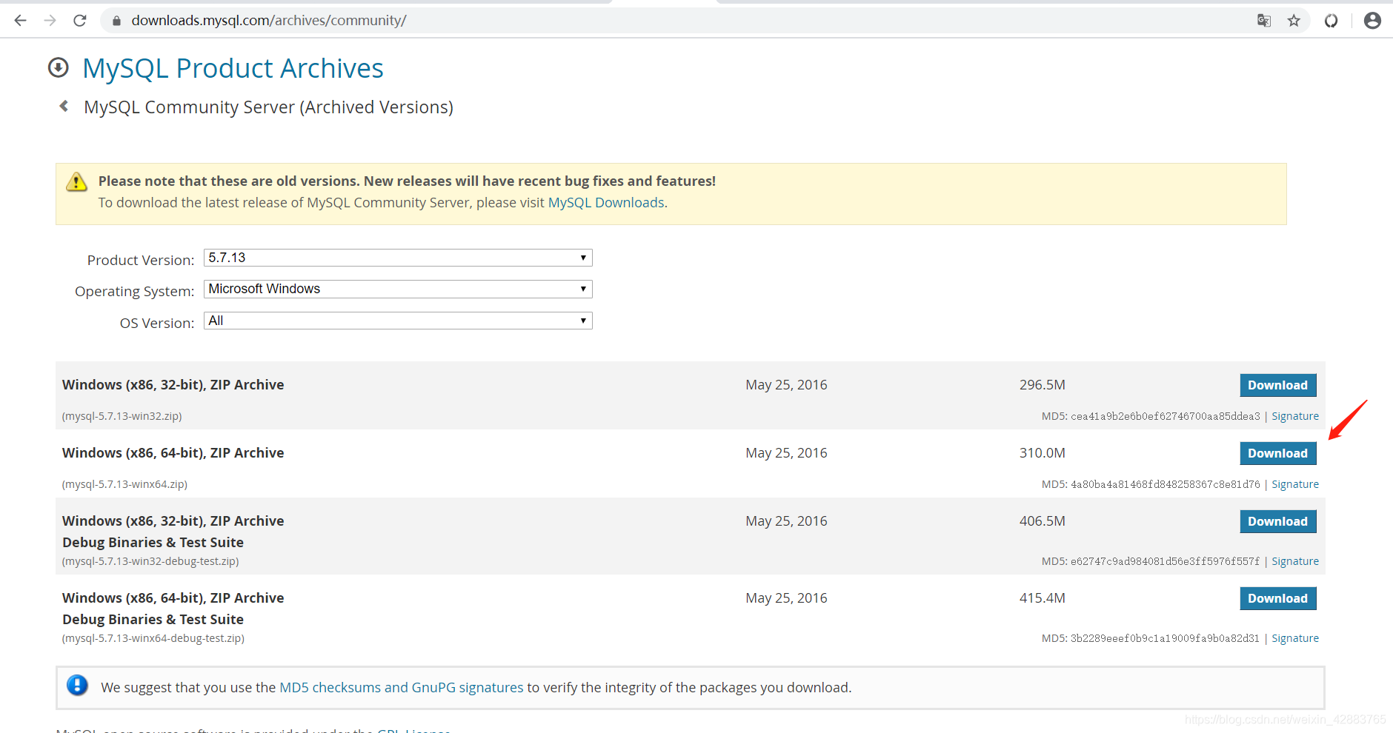The image size is (1393, 733).
Task: Select the file name (mysql-5.7.13-winx64-debug-test.zip)
Action: (153, 638)
